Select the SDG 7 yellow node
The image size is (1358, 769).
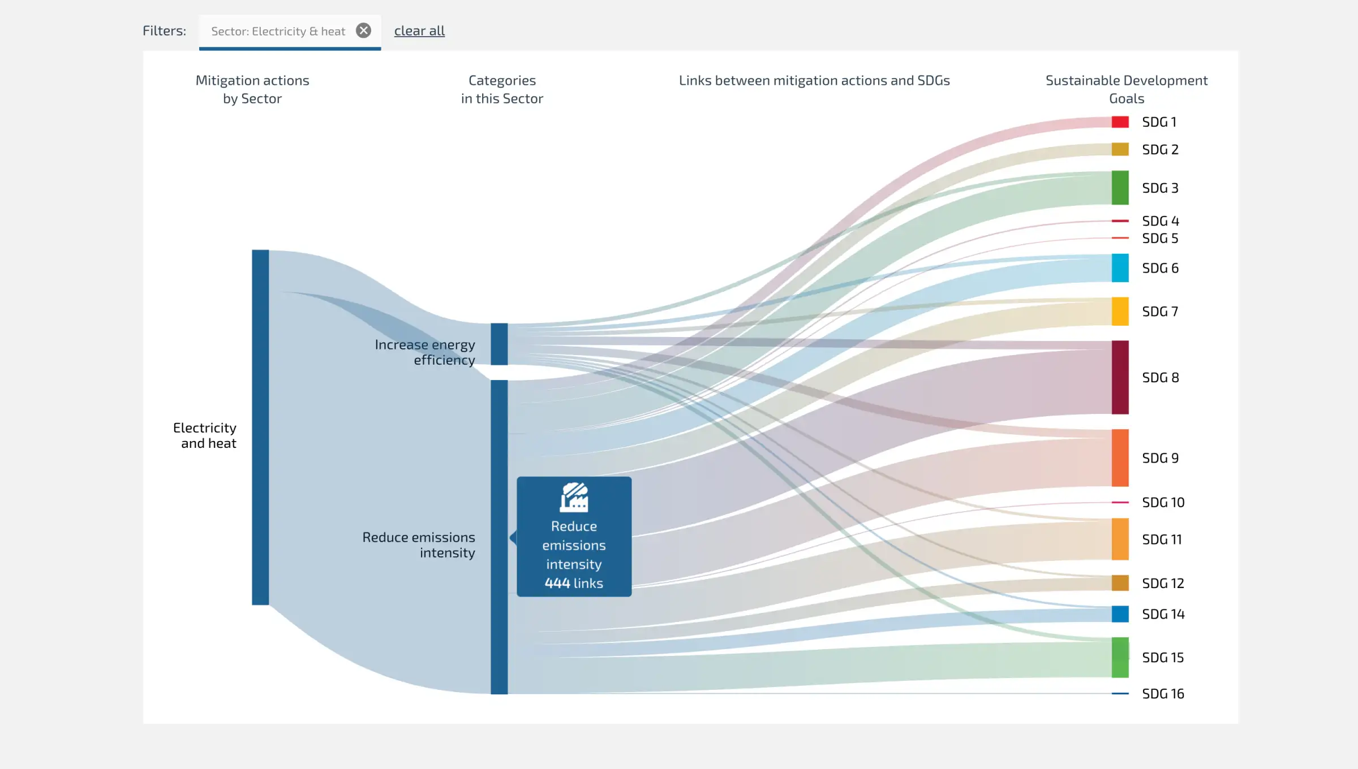(1120, 312)
